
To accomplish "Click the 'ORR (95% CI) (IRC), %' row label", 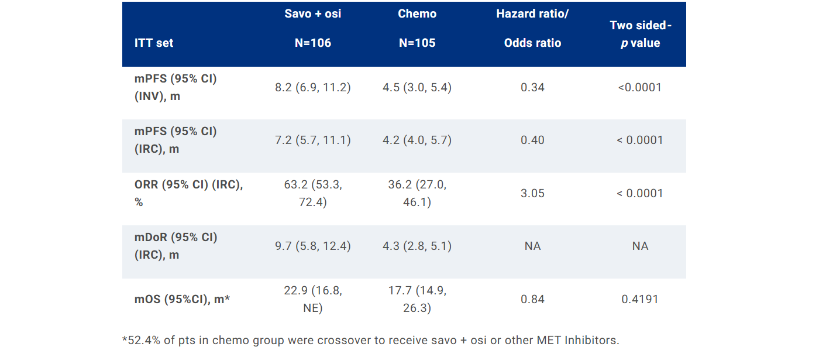I will [x=188, y=193].
